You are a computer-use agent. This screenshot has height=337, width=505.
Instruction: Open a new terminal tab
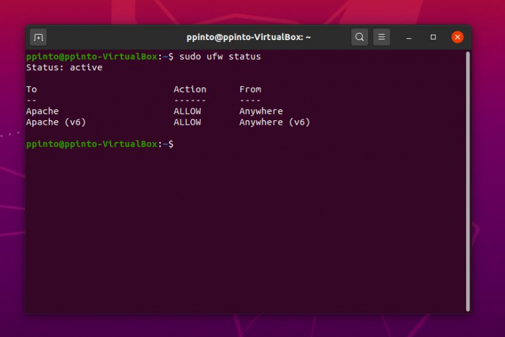coord(38,37)
